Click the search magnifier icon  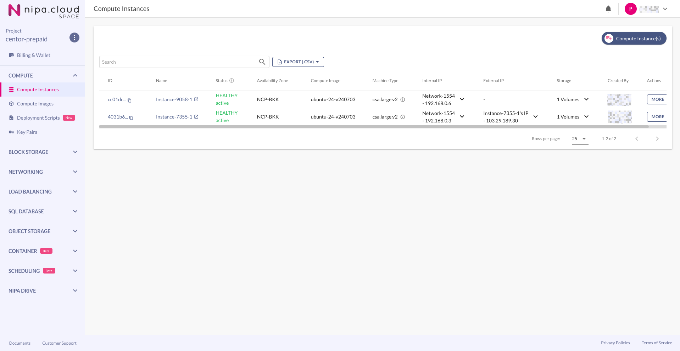(262, 62)
